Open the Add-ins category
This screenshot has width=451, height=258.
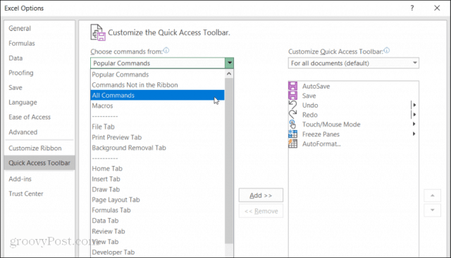click(x=39, y=179)
